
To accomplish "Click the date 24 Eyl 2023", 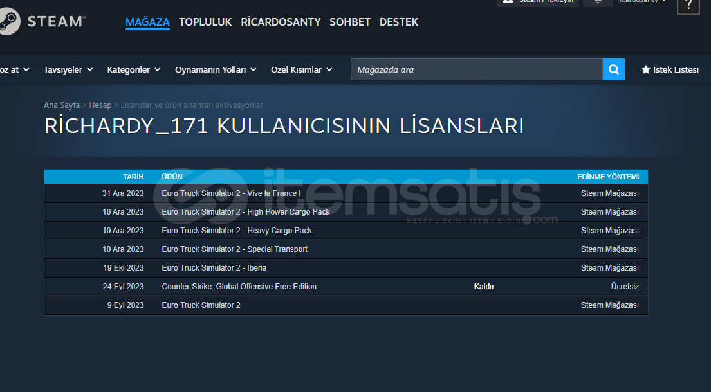I will 124,287.
